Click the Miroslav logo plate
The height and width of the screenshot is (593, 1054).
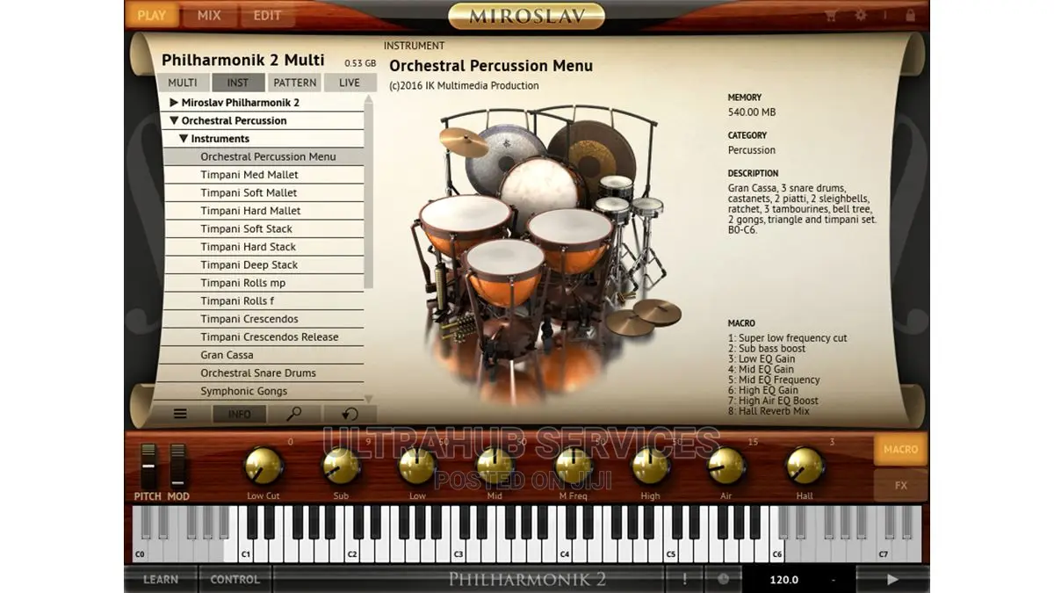coord(526,16)
